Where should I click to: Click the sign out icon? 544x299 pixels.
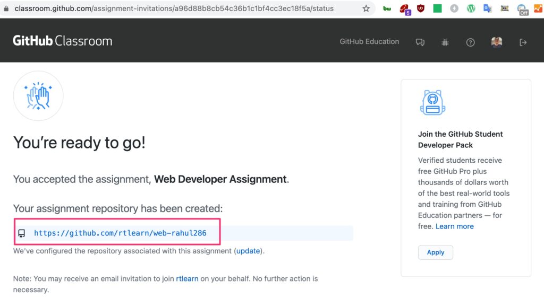(523, 42)
